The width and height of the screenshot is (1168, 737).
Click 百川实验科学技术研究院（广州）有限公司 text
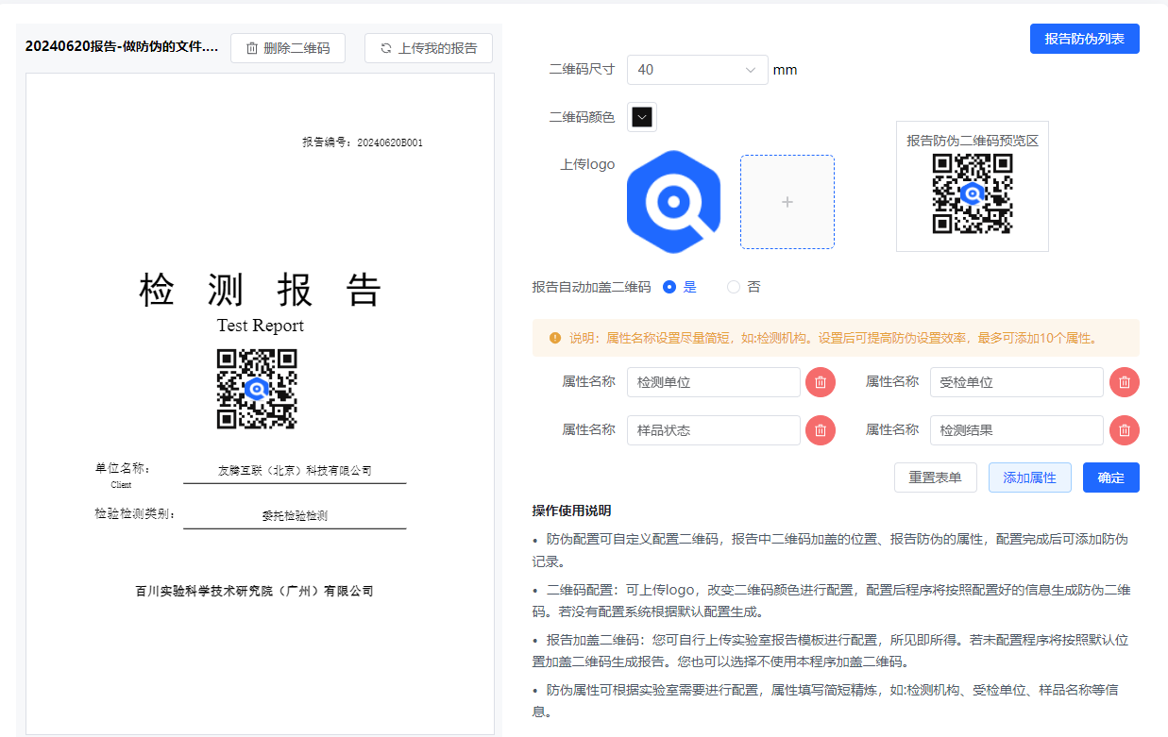coord(255,592)
